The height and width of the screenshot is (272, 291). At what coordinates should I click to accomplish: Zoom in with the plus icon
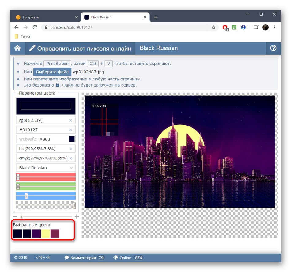pos(77,216)
